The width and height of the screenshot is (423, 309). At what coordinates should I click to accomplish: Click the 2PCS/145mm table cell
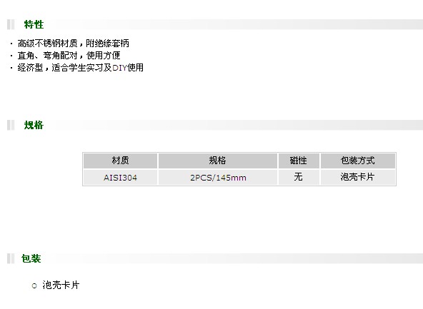(218, 177)
